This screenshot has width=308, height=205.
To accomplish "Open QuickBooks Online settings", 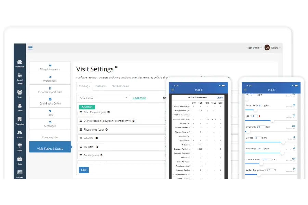I will pos(50,101).
